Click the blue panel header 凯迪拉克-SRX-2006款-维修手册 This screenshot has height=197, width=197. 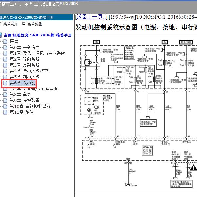click(36, 17)
